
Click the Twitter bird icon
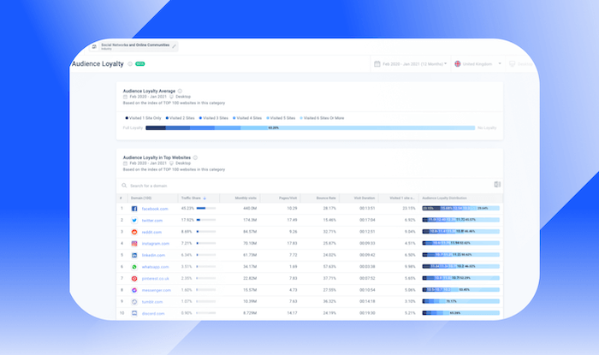point(135,219)
